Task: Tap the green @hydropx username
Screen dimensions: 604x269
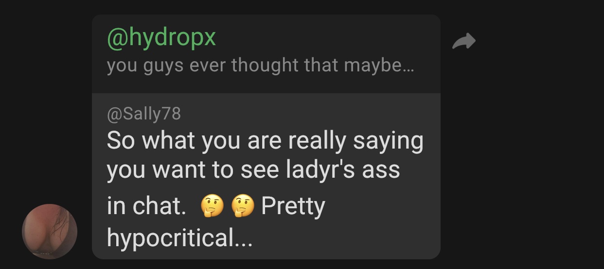Action: point(161,38)
